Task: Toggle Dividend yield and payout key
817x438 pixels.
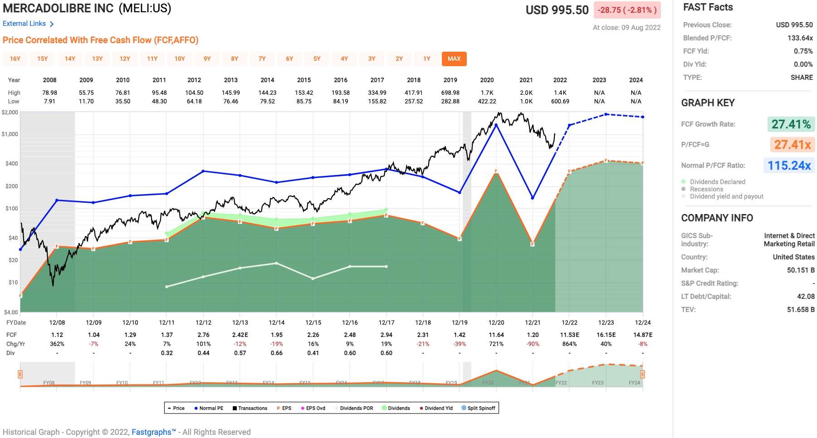Action: 684,196
